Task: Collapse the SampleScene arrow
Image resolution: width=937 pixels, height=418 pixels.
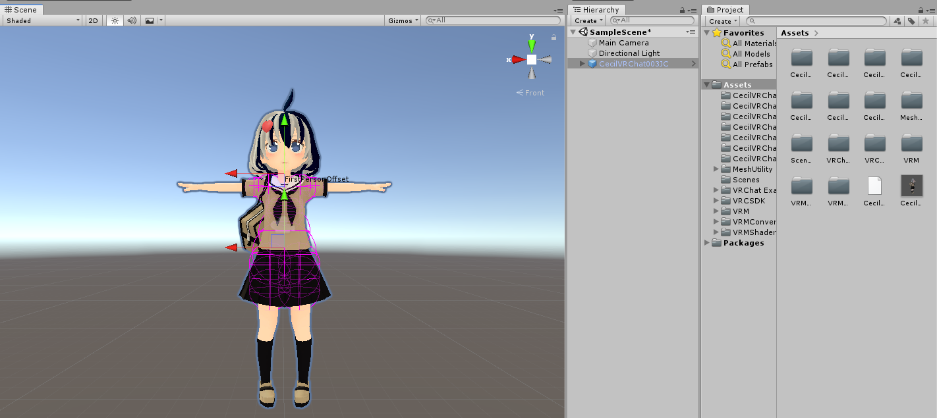Action: pos(573,32)
